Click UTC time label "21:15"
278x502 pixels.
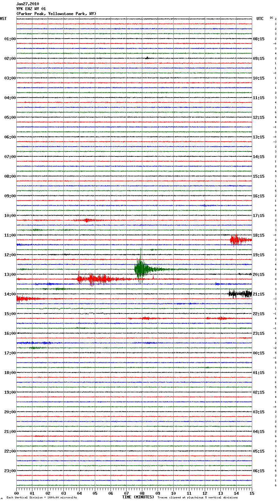(259, 294)
